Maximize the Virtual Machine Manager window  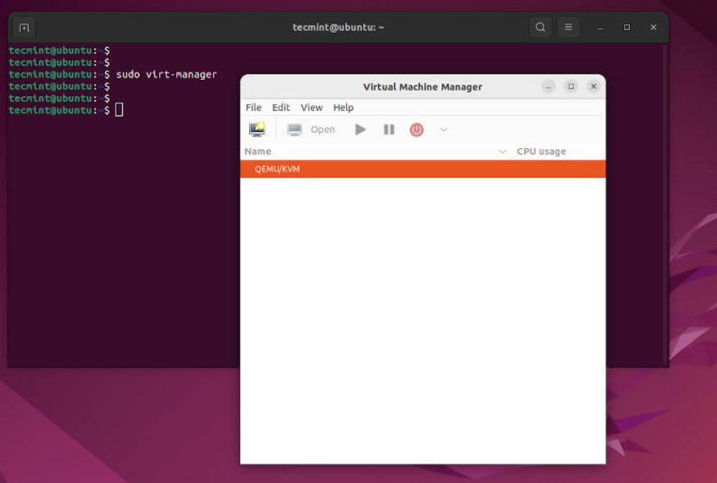(571, 86)
